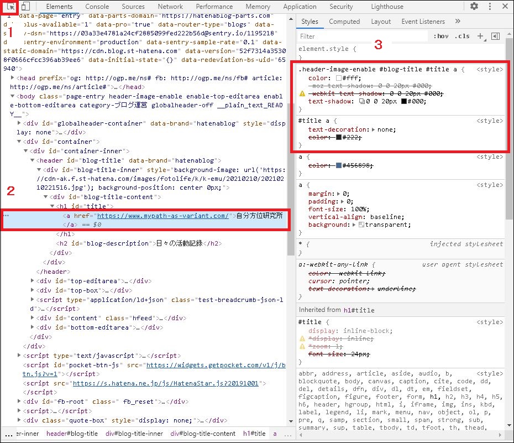Open the Performance tab
The width and height of the screenshot is (514, 443).
click(x=214, y=7)
